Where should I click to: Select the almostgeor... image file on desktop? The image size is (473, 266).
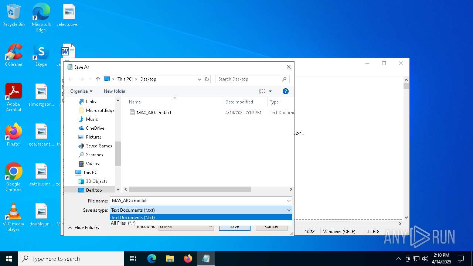[41, 95]
